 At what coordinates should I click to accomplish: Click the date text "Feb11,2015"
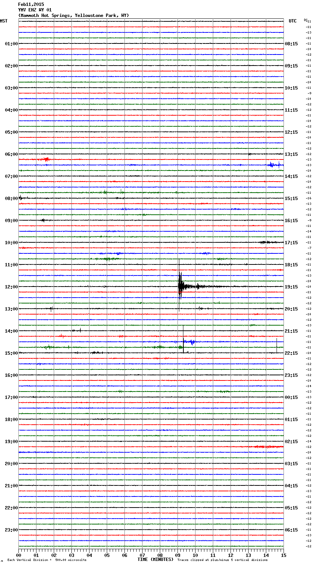pyautogui.click(x=31, y=4)
